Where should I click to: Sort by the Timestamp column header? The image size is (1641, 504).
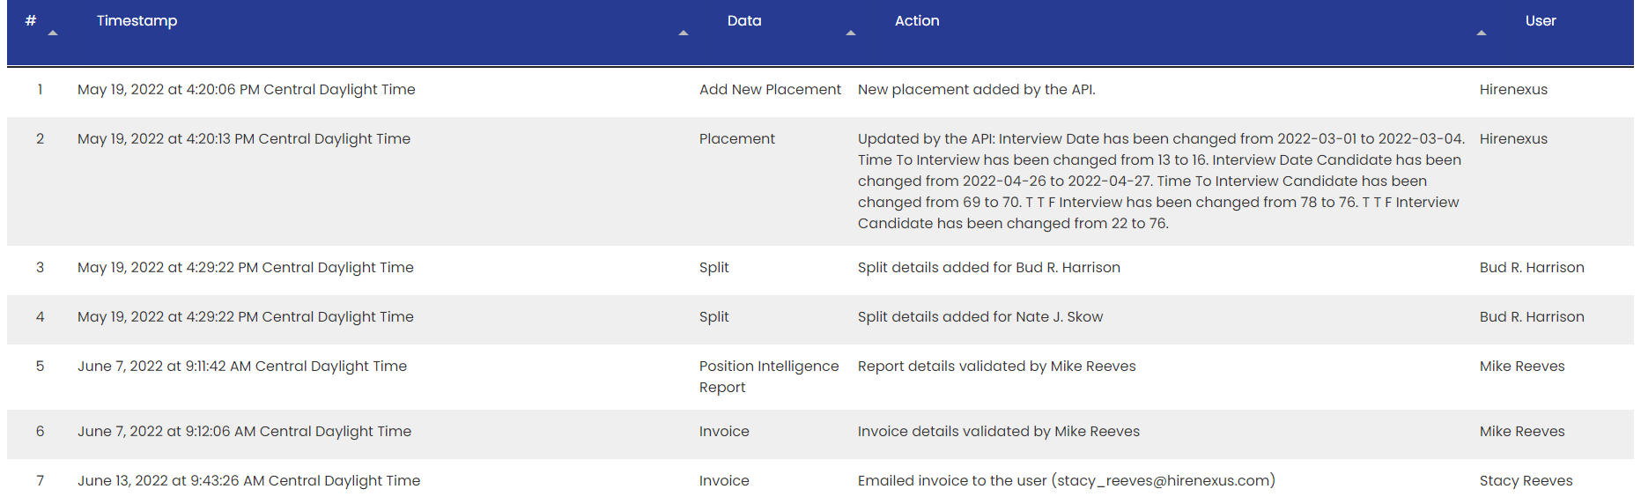pyautogui.click(x=137, y=20)
